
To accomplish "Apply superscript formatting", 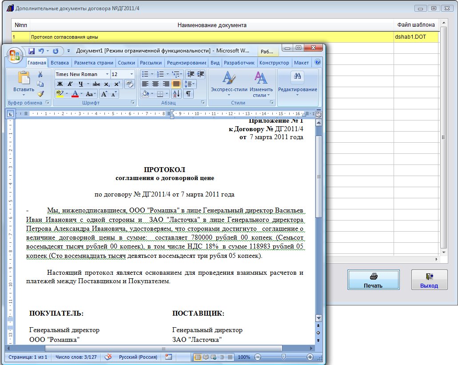I will click(117, 84).
